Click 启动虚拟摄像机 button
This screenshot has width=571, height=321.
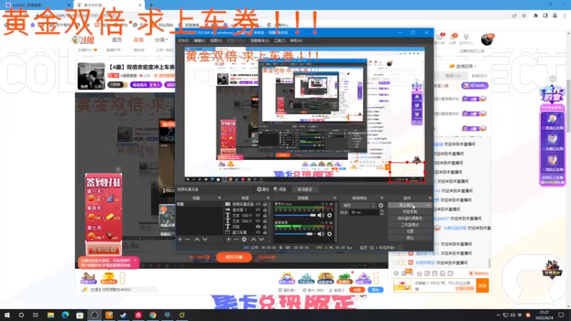tap(410, 218)
